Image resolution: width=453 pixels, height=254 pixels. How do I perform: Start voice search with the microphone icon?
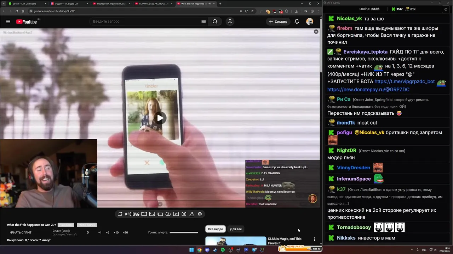230,22
